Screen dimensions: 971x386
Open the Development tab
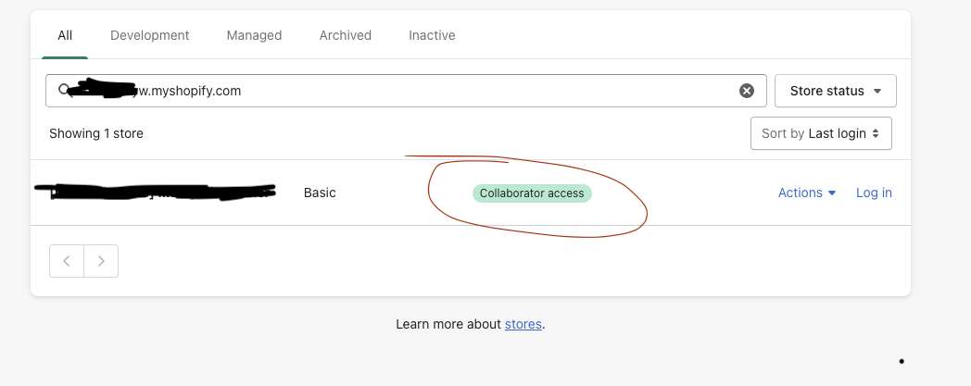[150, 35]
